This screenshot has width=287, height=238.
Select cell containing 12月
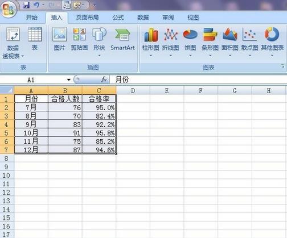(31, 149)
